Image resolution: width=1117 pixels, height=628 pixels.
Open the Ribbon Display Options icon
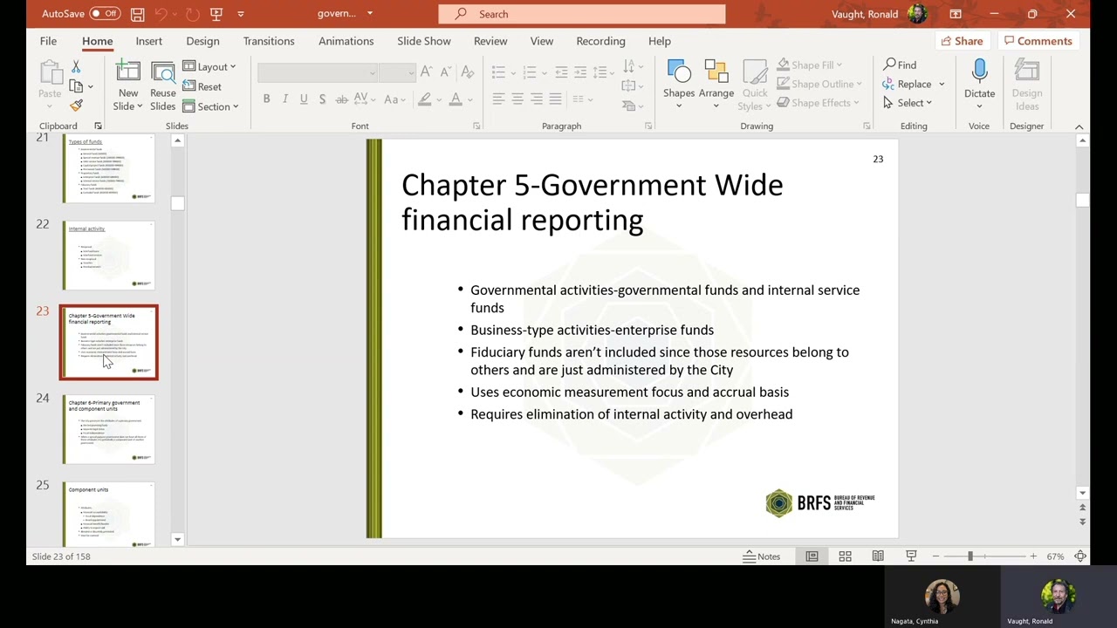(956, 14)
